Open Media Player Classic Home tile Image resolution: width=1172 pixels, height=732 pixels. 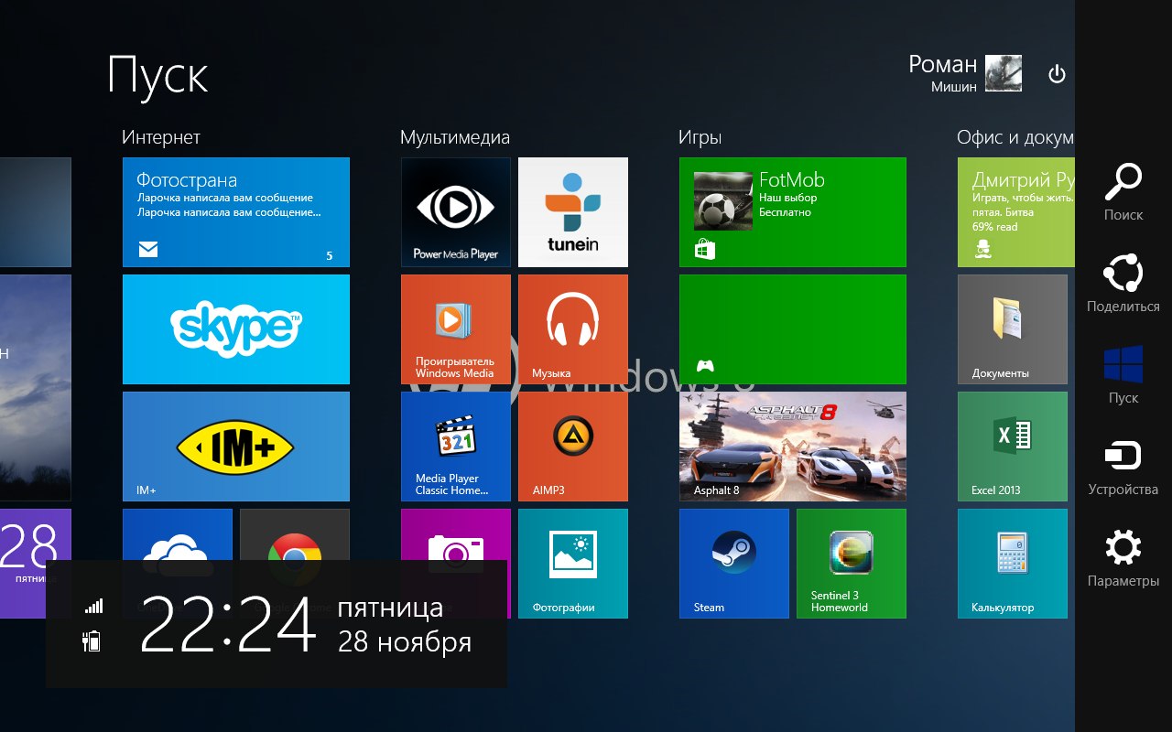click(x=455, y=447)
